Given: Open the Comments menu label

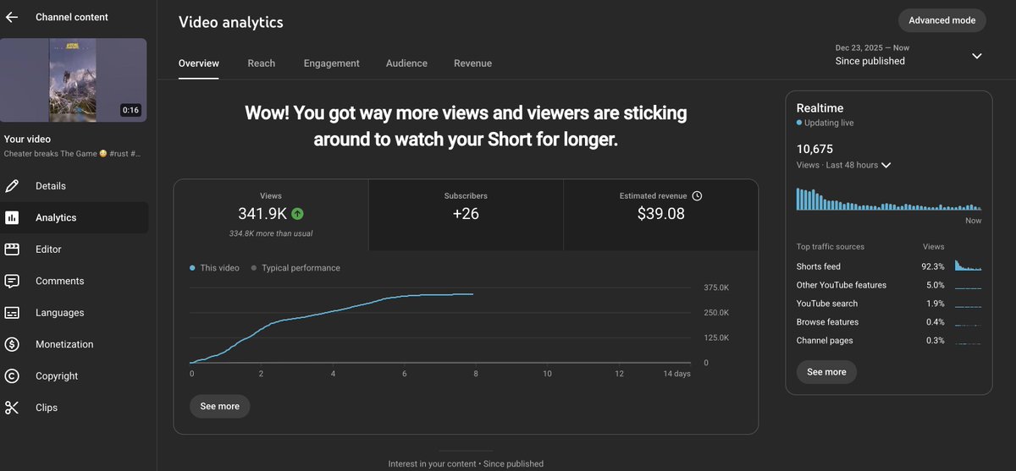Looking at the screenshot, I should click(x=59, y=281).
